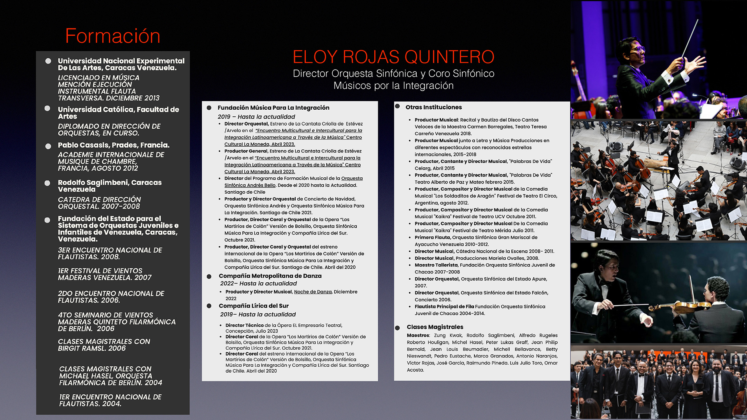Click 'Fundación del Estado para el Sistema de Orquestas' entry
Image resolution: width=747 pixels, height=420 pixels.
point(118,229)
